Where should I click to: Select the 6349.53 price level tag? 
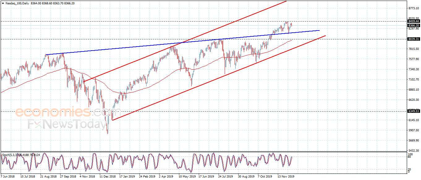point(414,111)
